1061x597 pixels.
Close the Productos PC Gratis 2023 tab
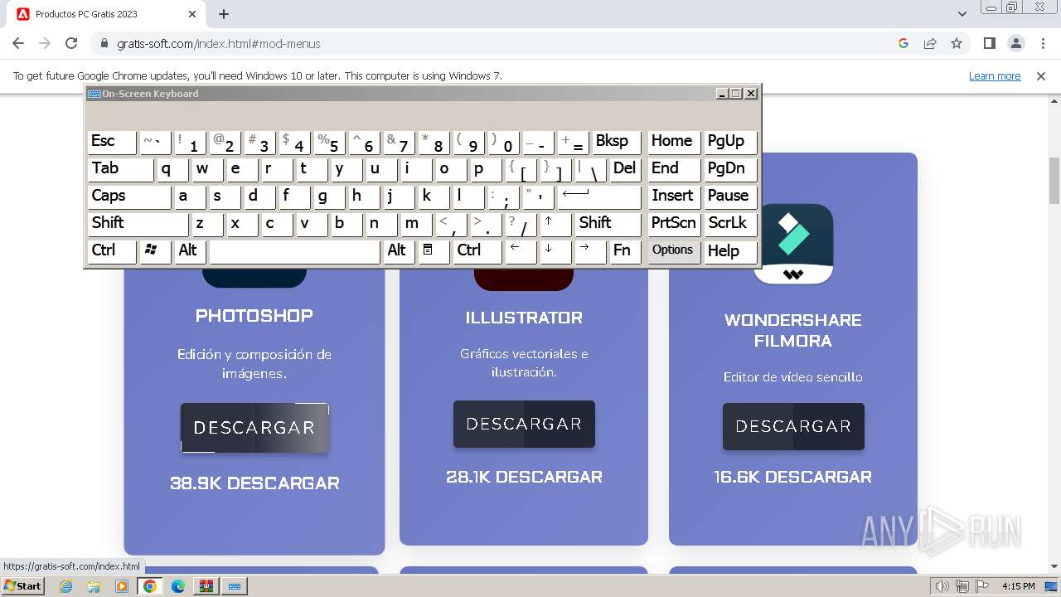(192, 14)
